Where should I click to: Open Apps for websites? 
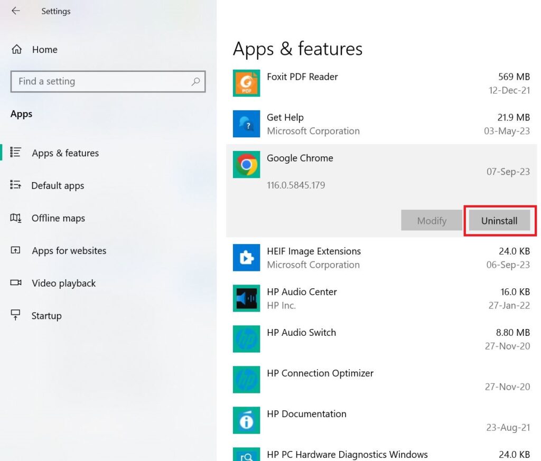coord(69,251)
